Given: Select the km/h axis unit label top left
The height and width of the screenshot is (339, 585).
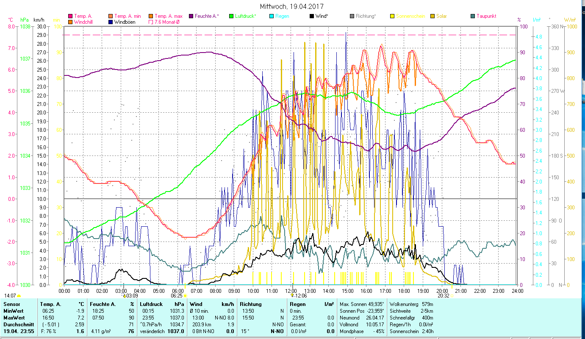Looking at the screenshot, I should [39, 20].
